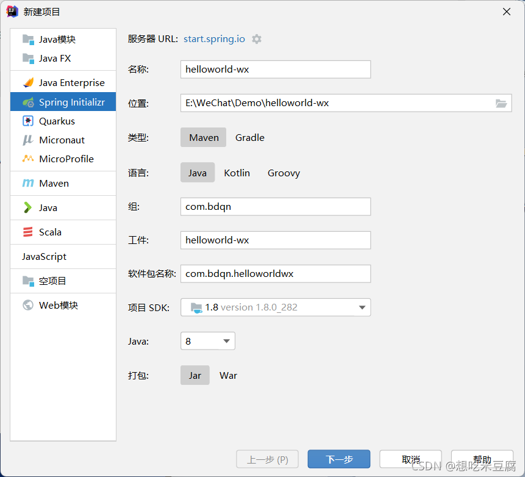
Task: Select JavaScript project category
Action: (63, 257)
